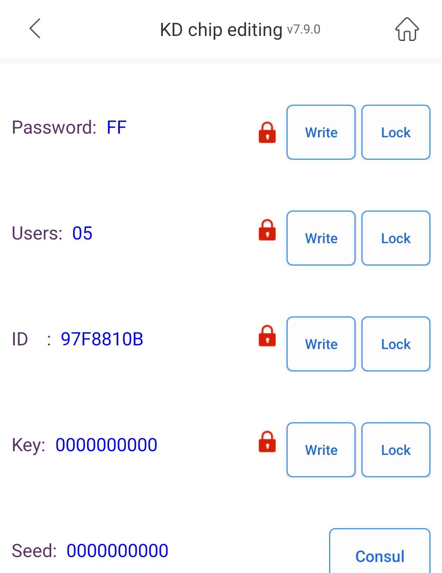Tap the red lock icon beside Password
This screenshot has width=442, height=573.
267,132
